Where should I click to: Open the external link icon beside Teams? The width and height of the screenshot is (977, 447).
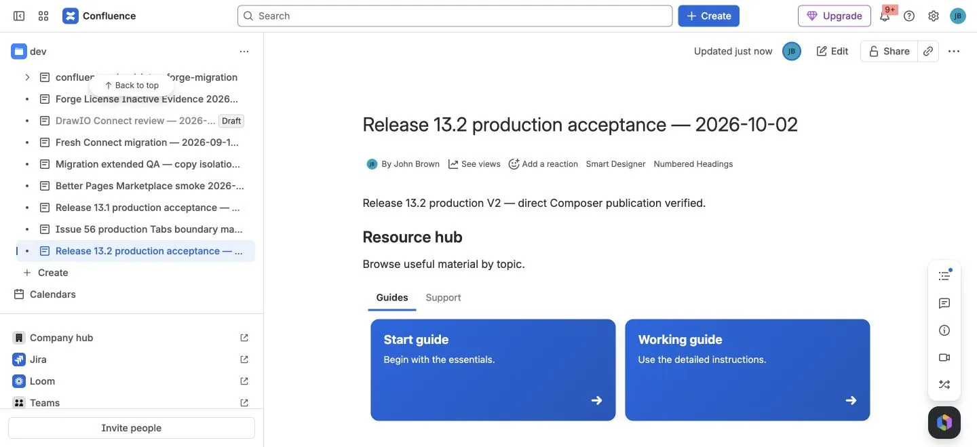coord(244,403)
